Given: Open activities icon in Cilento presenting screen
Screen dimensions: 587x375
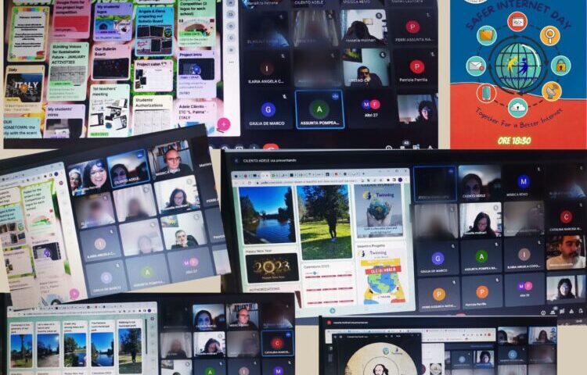Looking at the screenshot, I should [571, 311].
